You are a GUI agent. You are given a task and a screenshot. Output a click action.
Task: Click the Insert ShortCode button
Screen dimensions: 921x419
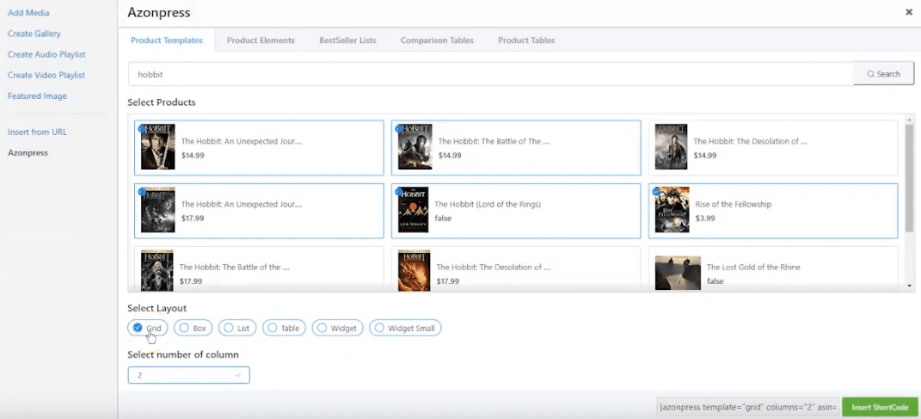point(880,407)
